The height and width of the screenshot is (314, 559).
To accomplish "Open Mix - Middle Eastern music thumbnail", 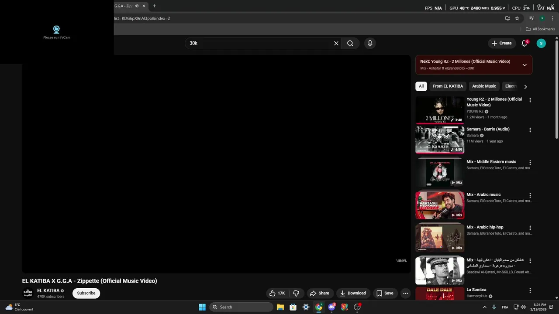I will point(440,173).
